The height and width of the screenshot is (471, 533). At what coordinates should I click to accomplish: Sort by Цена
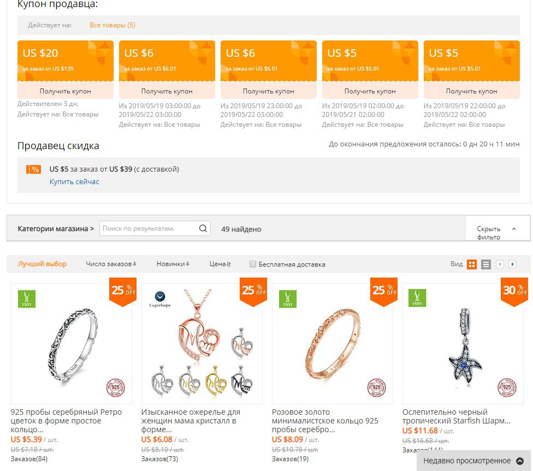coord(220,264)
